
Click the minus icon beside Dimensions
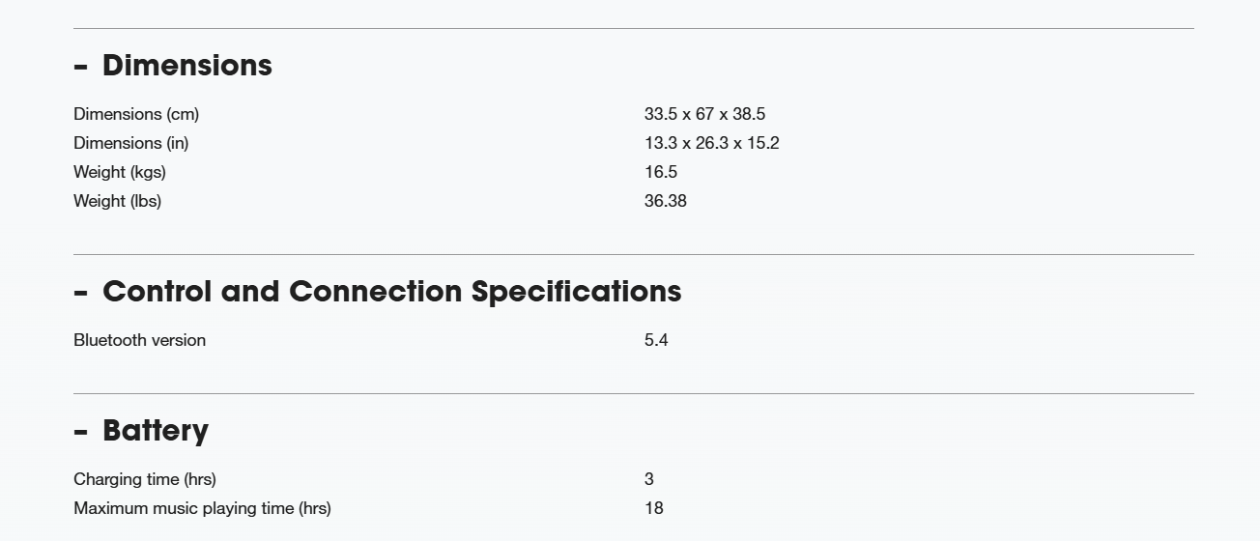[x=80, y=67]
